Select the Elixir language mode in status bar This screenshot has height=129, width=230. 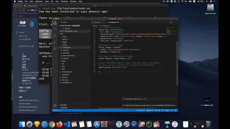(x=167, y=110)
